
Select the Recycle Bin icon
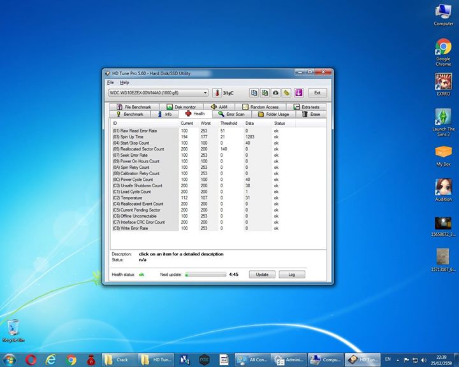(13, 328)
